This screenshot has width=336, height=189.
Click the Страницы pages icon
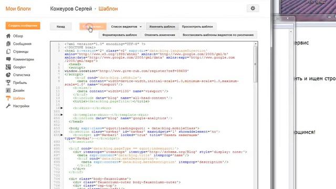point(8,51)
